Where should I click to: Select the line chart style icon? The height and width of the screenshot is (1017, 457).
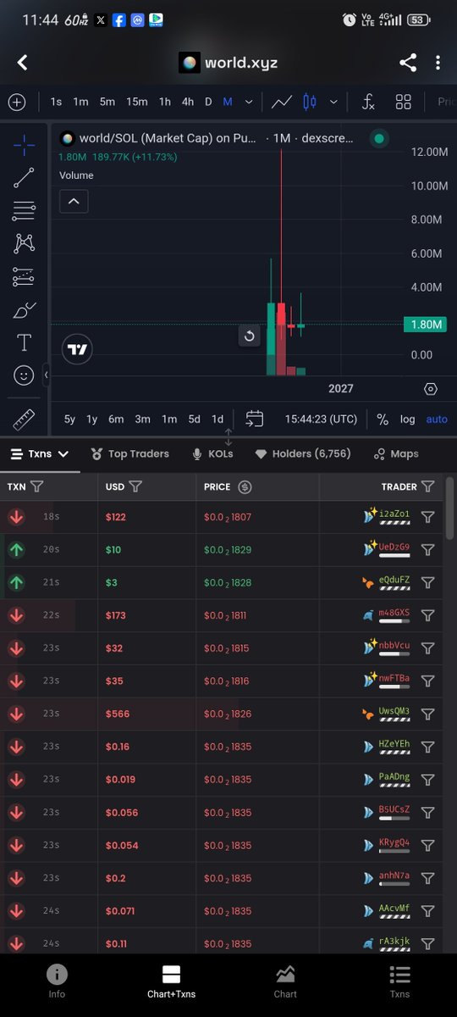tap(282, 102)
